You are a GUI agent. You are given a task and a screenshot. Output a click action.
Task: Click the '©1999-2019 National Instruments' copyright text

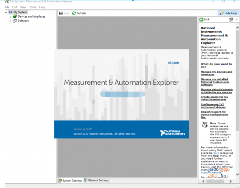pyautogui.click(x=104, y=134)
